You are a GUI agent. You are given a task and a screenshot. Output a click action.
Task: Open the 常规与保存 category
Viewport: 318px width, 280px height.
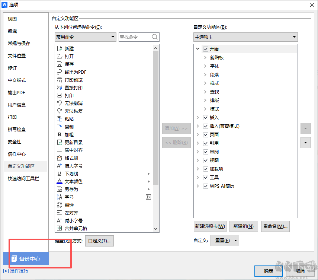(19, 43)
